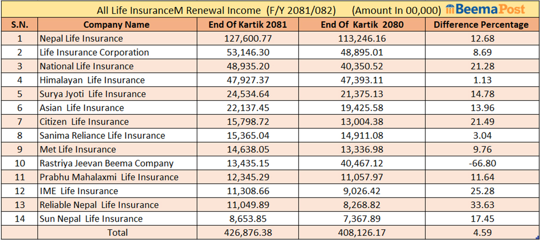Select the 'Difference Percentage' column header
This screenshot has height=240, width=540.
coord(481,25)
